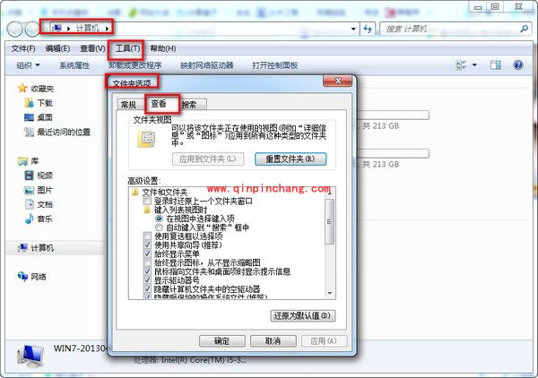Open 最近访问的位置 in the sidebar
Screen dimensions: 538x378
pos(63,132)
